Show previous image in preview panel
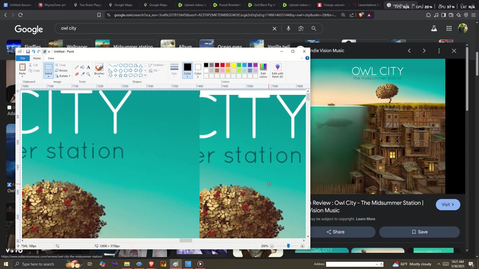479x269 pixels. (x=409, y=50)
